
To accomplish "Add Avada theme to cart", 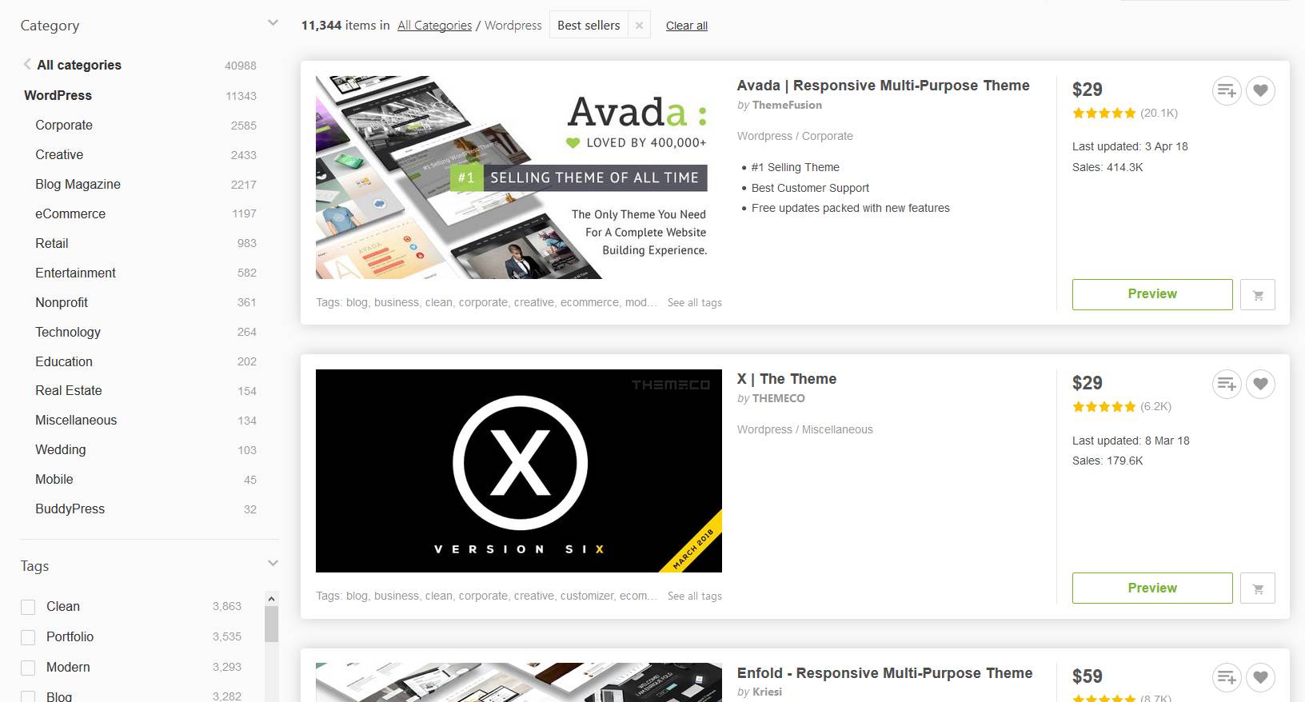I will point(1258,294).
